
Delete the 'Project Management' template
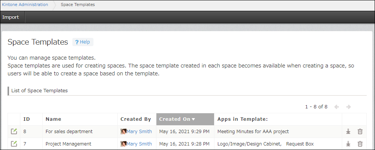tap(360, 144)
